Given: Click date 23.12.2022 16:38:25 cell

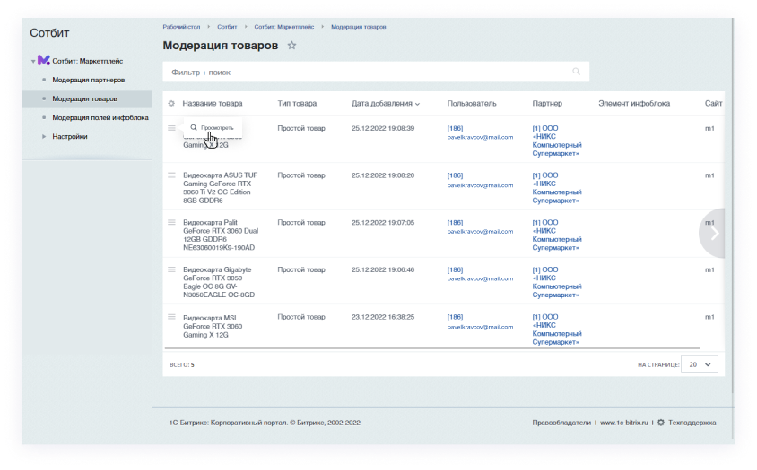Looking at the screenshot, I should point(383,317).
